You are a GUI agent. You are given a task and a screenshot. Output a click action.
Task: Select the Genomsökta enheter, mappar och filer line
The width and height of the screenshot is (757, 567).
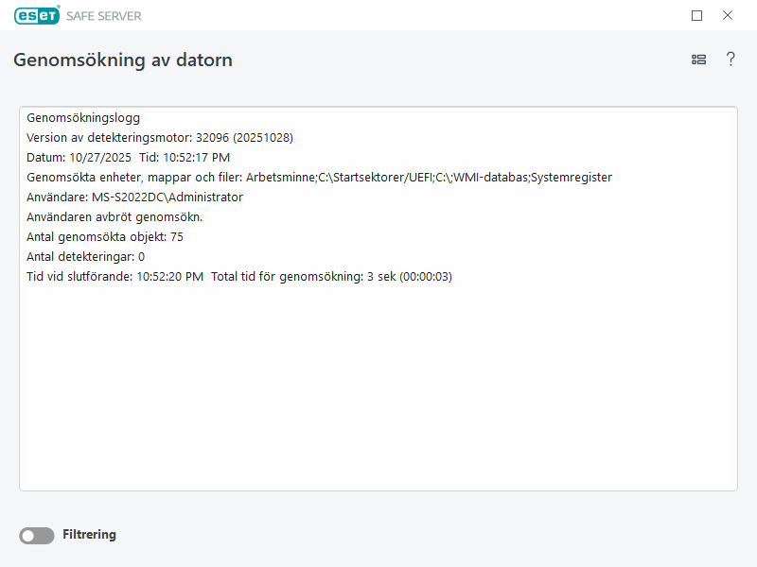319,178
